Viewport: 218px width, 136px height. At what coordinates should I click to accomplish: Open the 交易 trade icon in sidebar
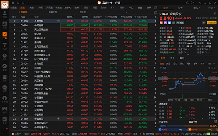(4, 67)
